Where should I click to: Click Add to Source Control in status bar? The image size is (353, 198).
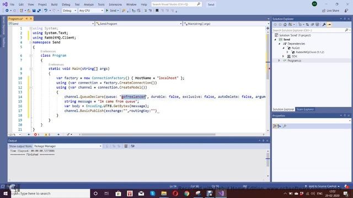pos(322,186)
